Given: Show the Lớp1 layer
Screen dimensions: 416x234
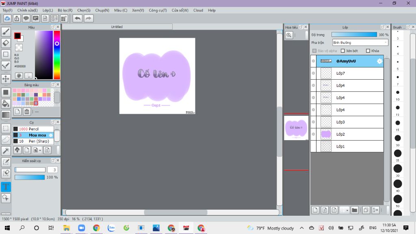Looking at the screenshot, I should point(313,146).
